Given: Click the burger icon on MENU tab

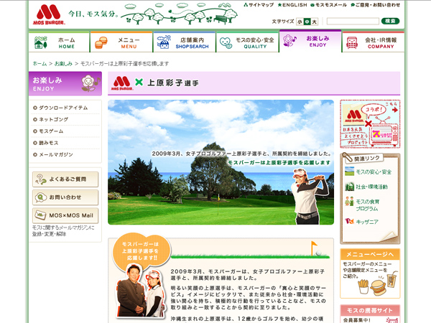Looking at the screenshot, I should [x=101, y=43].
